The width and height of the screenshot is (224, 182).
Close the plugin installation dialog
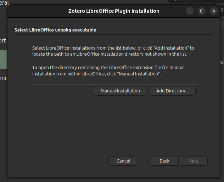(x=214, y=11)
